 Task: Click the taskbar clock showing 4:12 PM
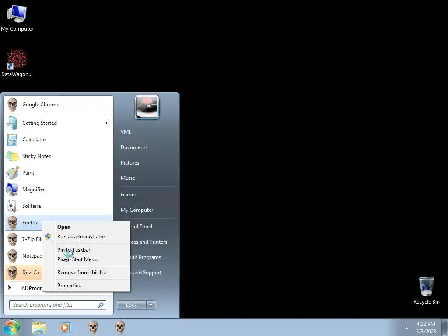pos(426,328)
